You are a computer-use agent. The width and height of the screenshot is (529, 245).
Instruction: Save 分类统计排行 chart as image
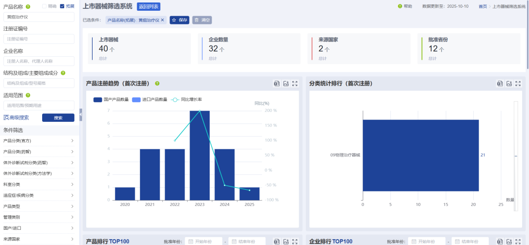[509, 84]
